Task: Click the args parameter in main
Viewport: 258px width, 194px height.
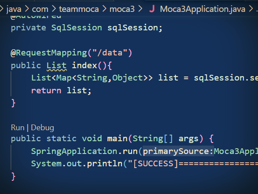Action: 188,139
